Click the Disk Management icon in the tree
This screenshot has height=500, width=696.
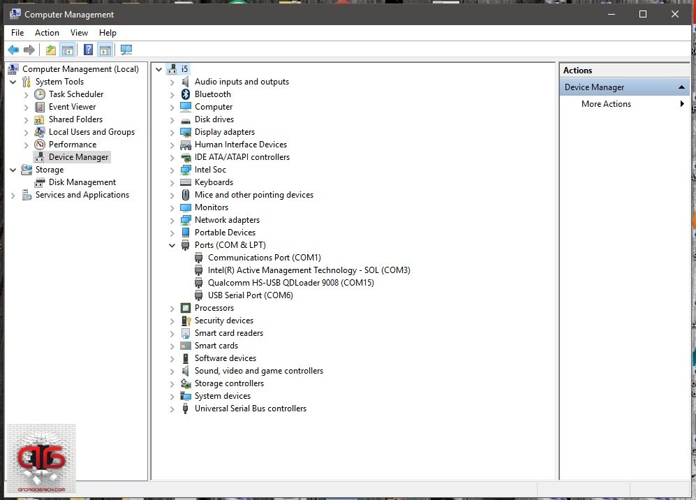pos(40,182)
